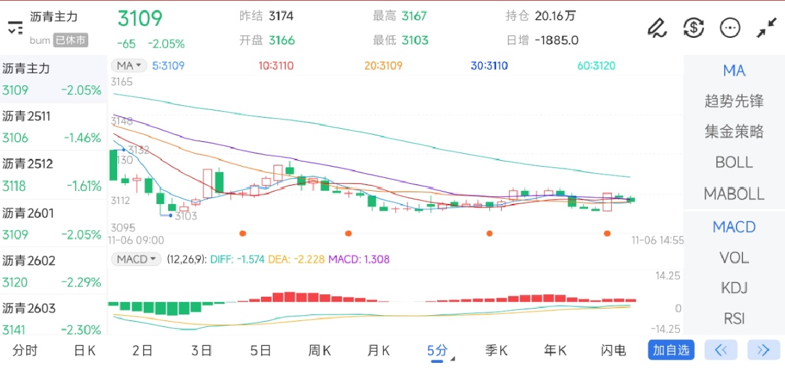Screen dimensions: 785x374
Task: Switch to the 年K tab
Action: pyautogui.click(x=555, y=350)
